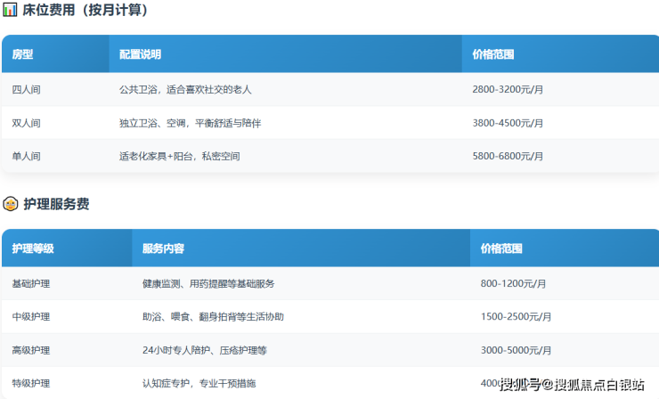Image resolution: width=659 pixels, height=399 pixels.
Task: Click the 5800-6800元/月 price cell
Action: 508,156
